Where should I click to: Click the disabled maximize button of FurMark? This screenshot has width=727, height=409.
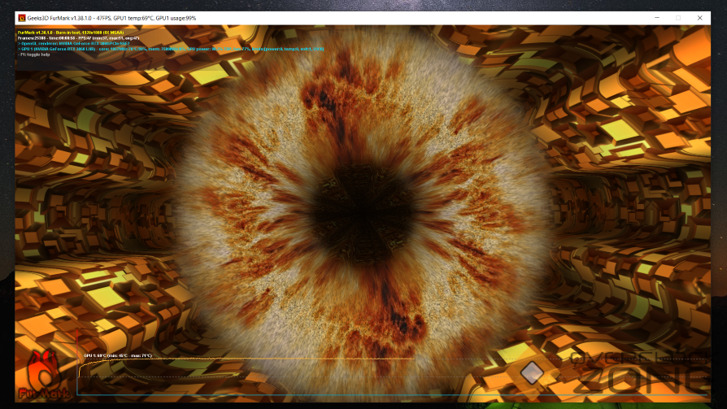(x=678, y=18)
